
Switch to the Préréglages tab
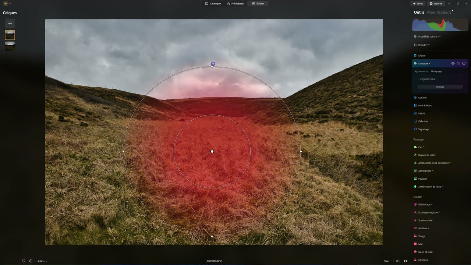pyautogui.click(x=235, y=4)
